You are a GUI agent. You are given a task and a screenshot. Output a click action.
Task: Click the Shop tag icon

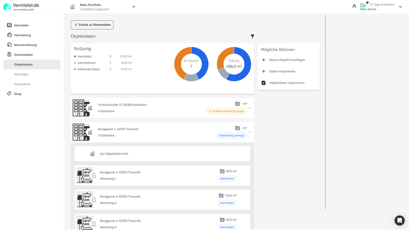10,94
